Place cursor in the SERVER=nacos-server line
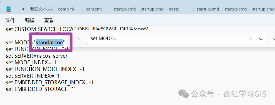The image size is (275, 105). pos(37,56)
